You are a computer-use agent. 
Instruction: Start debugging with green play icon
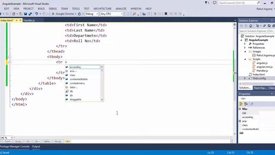point(53,14)
